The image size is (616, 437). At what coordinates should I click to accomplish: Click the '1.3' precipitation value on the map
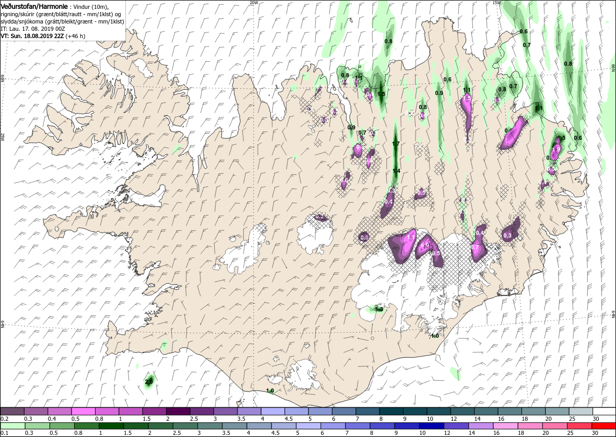[379, 309]
